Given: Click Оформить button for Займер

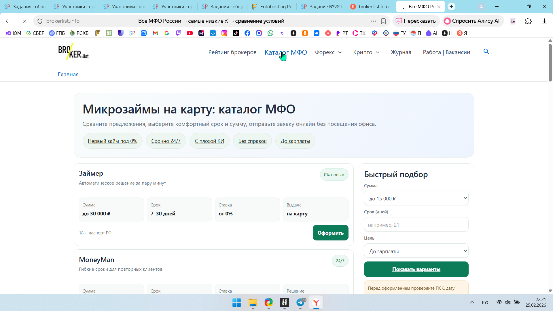Looking at the screenshot, I should coord(330,233).
